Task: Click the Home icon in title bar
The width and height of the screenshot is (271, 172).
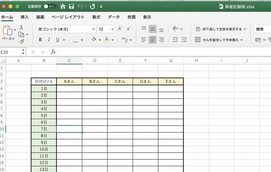Action: pos(63,7)
